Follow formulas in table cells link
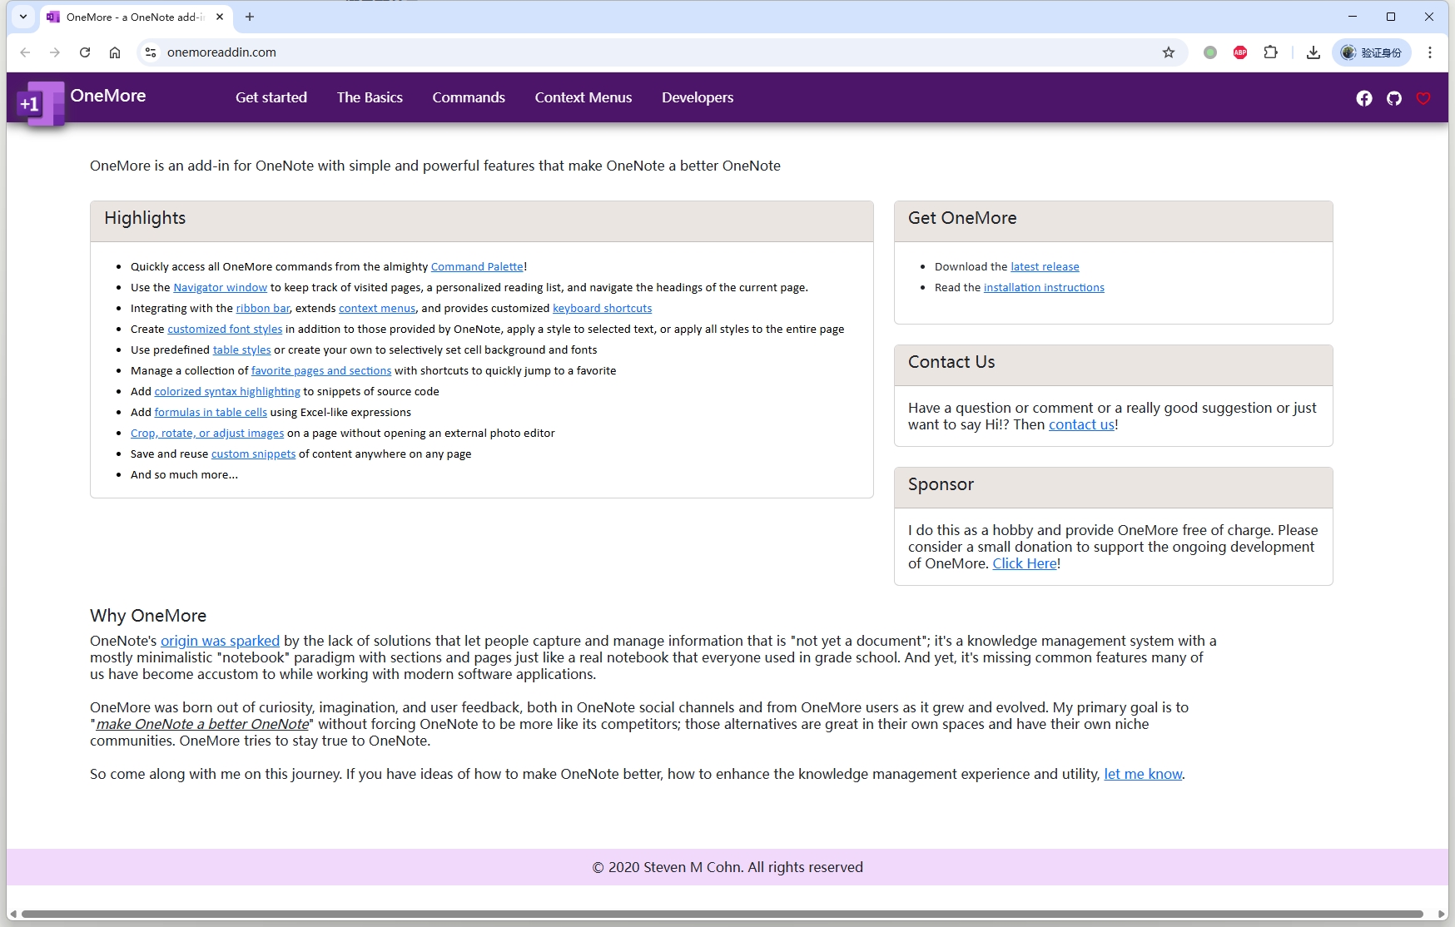The image size is (1455, 927). pyautogui.click(x=211, y=412)
